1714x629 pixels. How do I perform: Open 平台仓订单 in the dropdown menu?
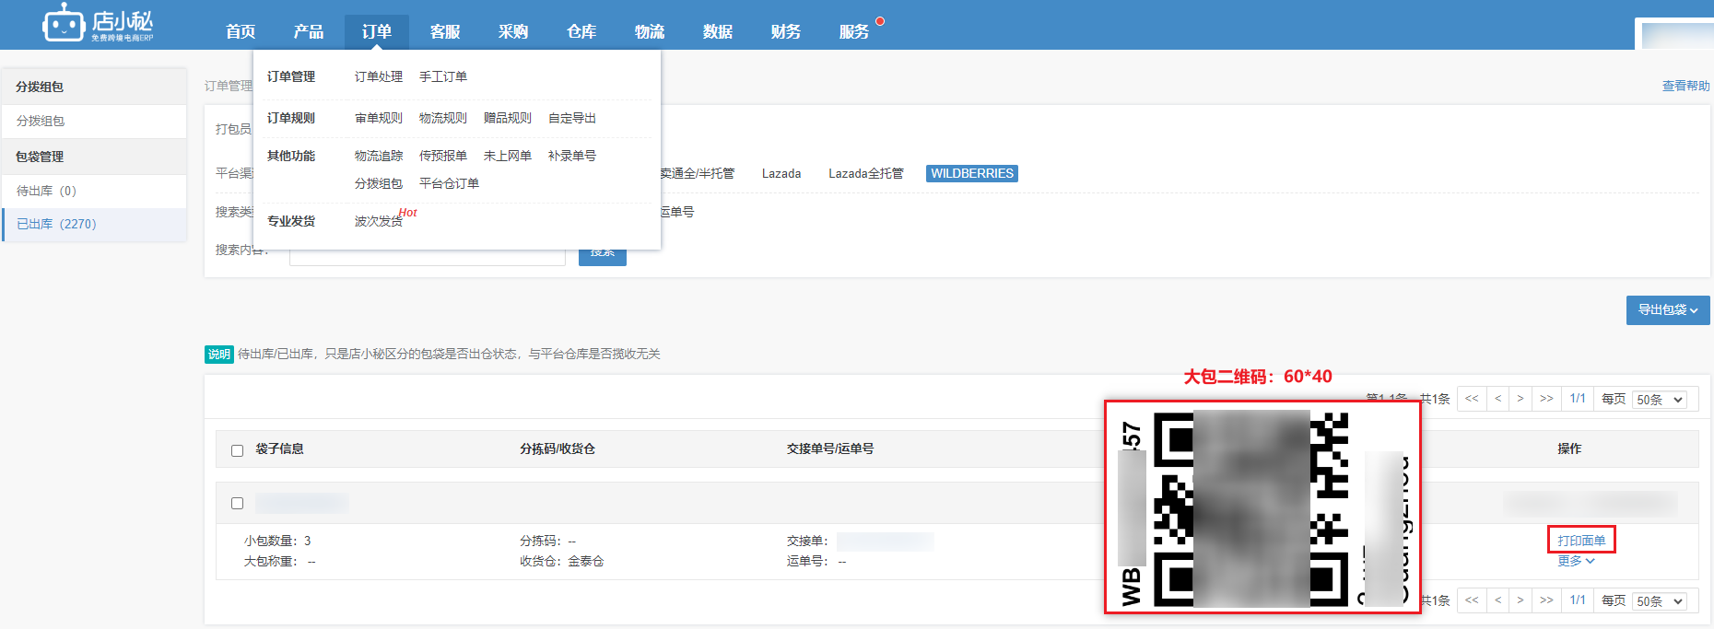point(450,183)
